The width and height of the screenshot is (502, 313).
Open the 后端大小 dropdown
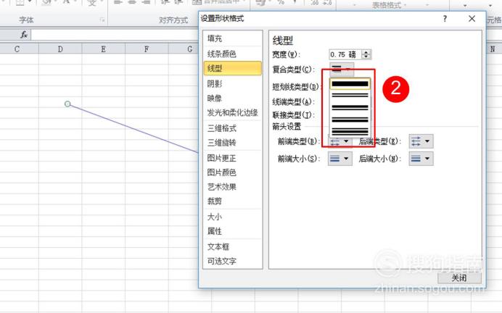(421, 159)
